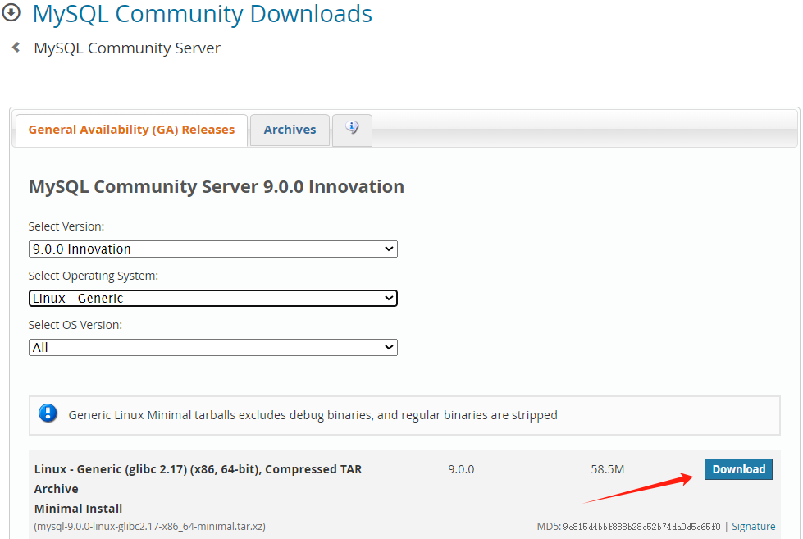The image size is (803, 539).
Task: Click the Generic Linux Minimal tarballs notice text
Action: (313, 415)
